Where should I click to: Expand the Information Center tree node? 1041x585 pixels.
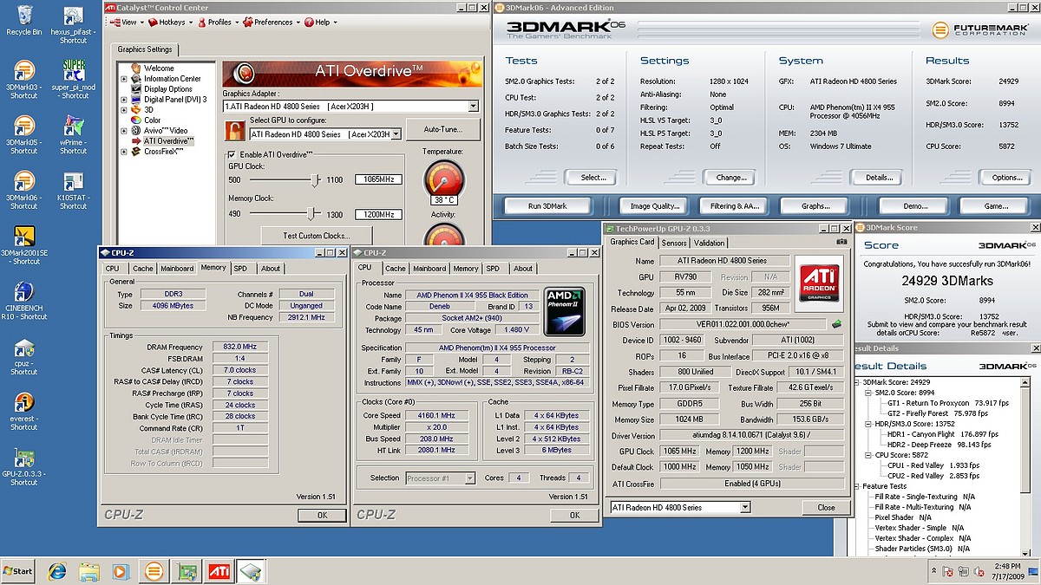tap(124, 79)
